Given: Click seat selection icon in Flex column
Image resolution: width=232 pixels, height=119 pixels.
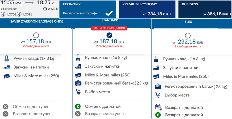Looking at the screenshot, I should pyautogui.click(x=158, y=95).
